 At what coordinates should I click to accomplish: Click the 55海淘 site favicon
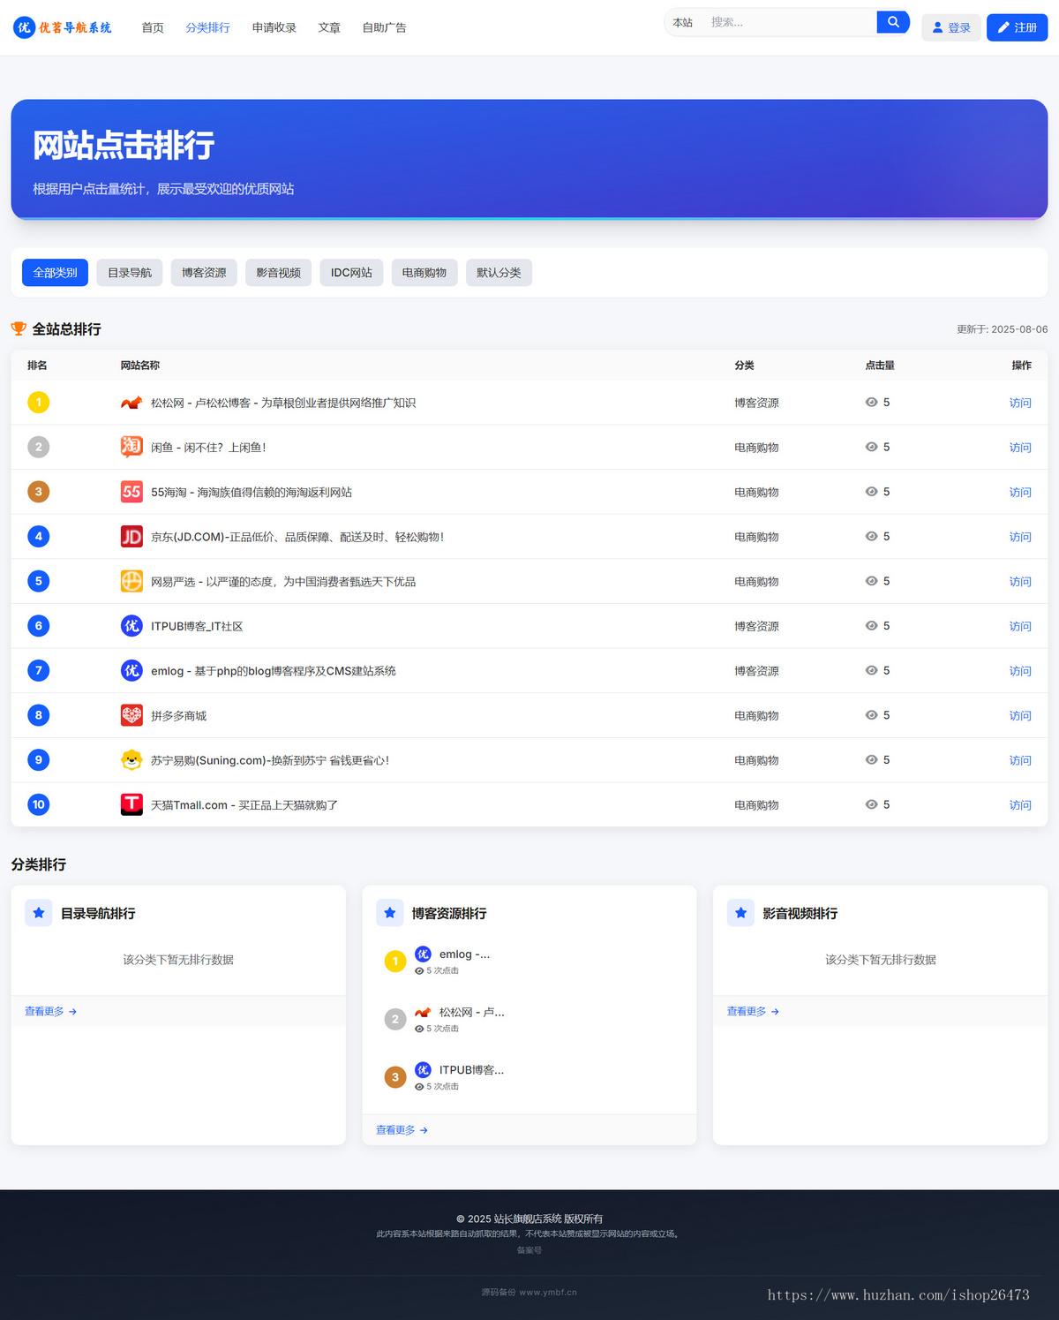click(x=131, y=492)
